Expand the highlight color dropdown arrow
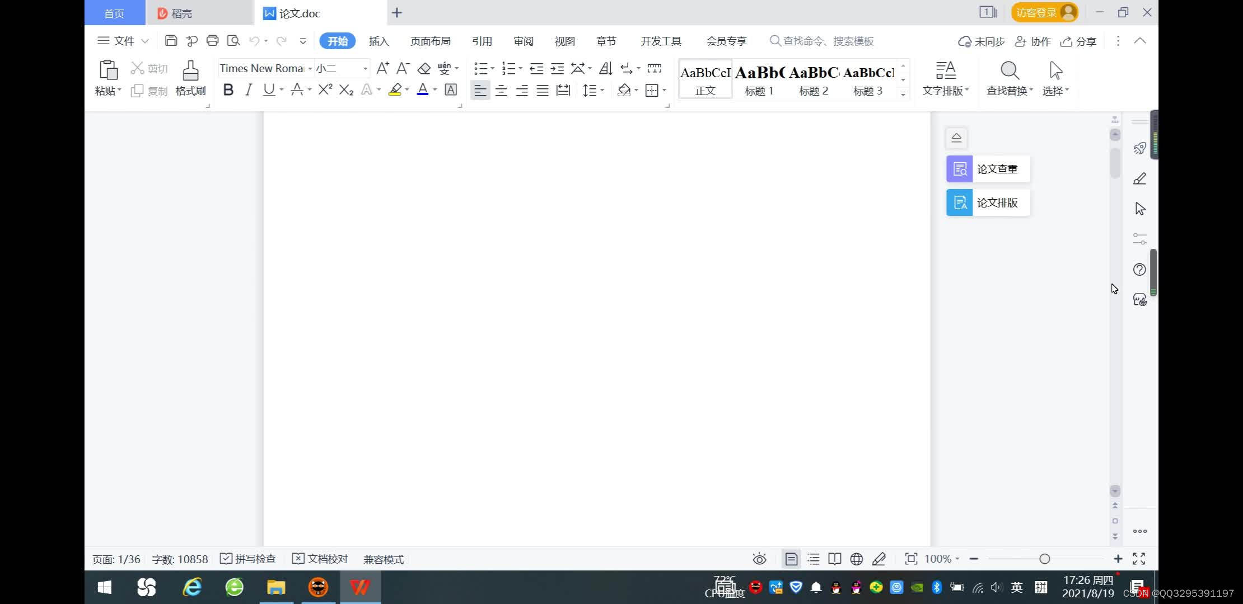1243x604 pixels. click(x=407, y=89)
